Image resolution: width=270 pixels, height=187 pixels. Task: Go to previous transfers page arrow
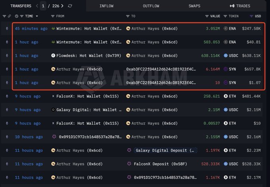(x=37, y=6)
